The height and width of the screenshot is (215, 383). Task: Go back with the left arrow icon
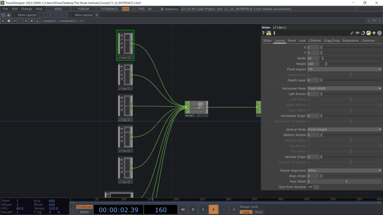[x=15, y=21]
